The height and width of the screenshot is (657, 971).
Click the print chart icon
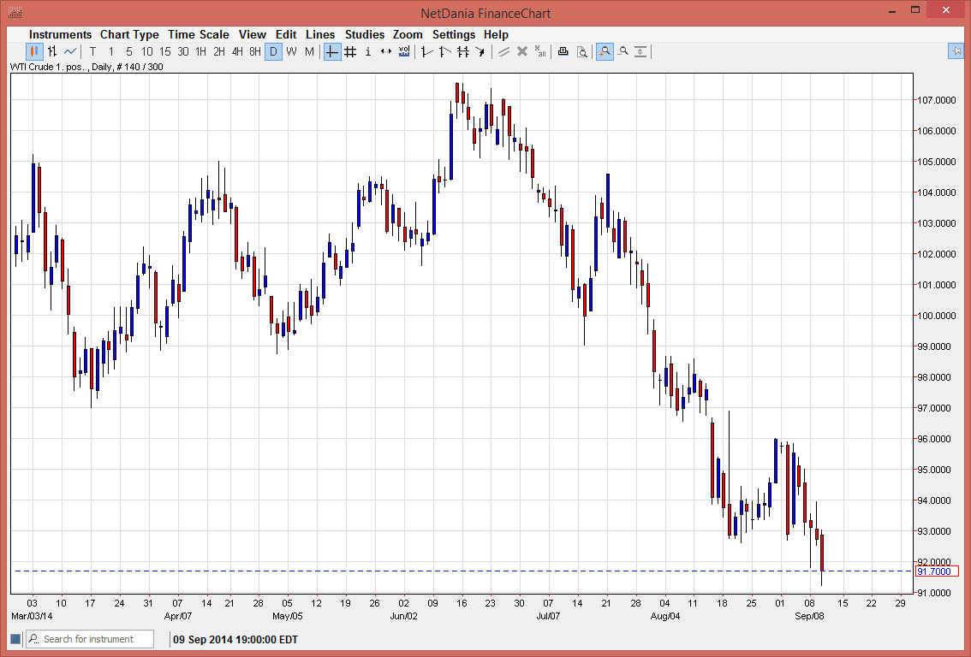[563, 51]
